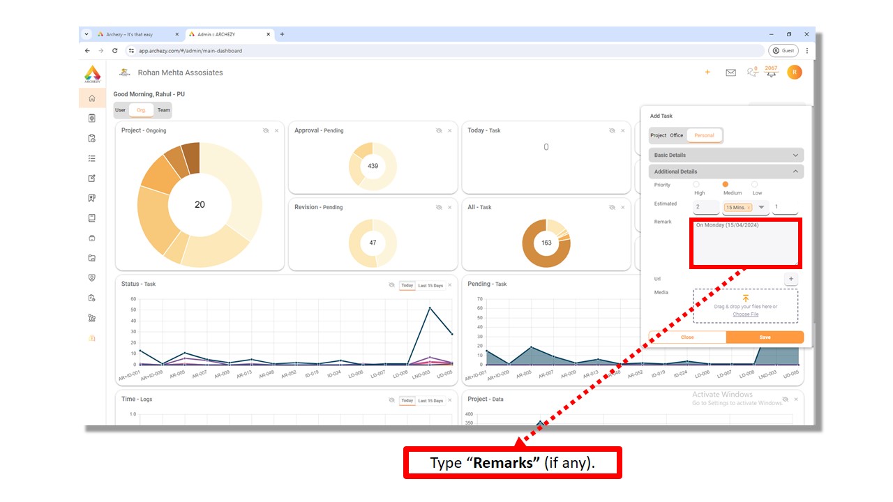Open the clipboard clock icon in sidebar
Image resolution: width=893 pixels, height=502 pixels.
[x=92, y=138]
